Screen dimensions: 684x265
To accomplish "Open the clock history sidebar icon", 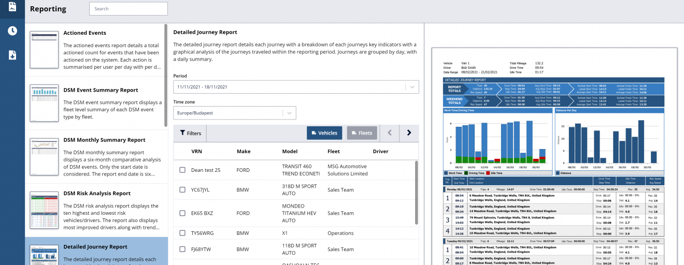I will pyautogui.click(x=12, y=31).
